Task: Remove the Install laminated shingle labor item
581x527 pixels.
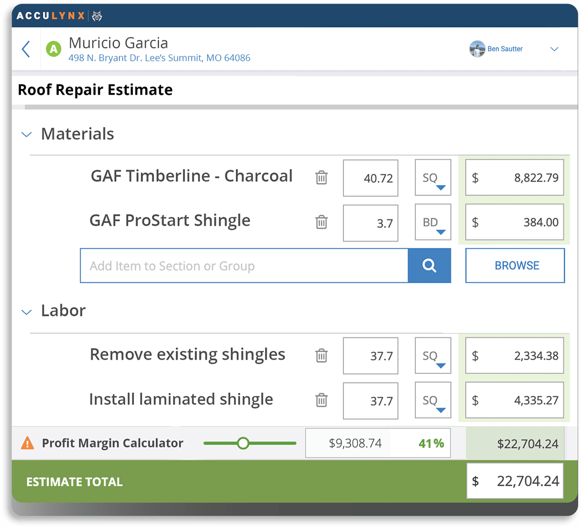Action: pyautogui.click(x=322, y=400)
